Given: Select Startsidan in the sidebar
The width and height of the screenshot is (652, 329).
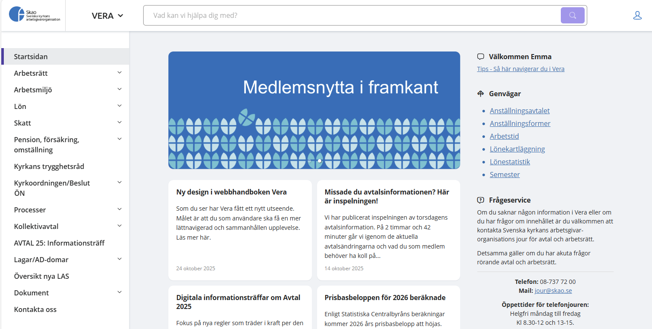Looking at the screenshot, I should (31, 56).
